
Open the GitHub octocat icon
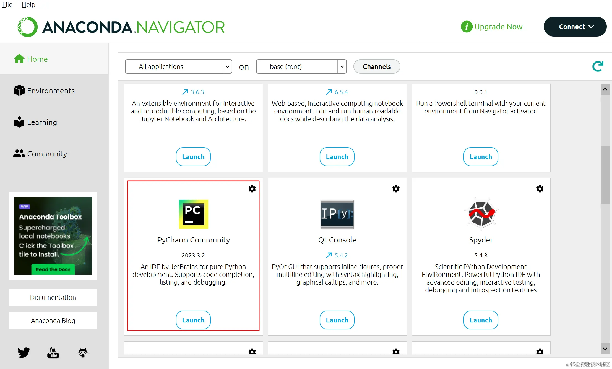click(x=83, y=352)
